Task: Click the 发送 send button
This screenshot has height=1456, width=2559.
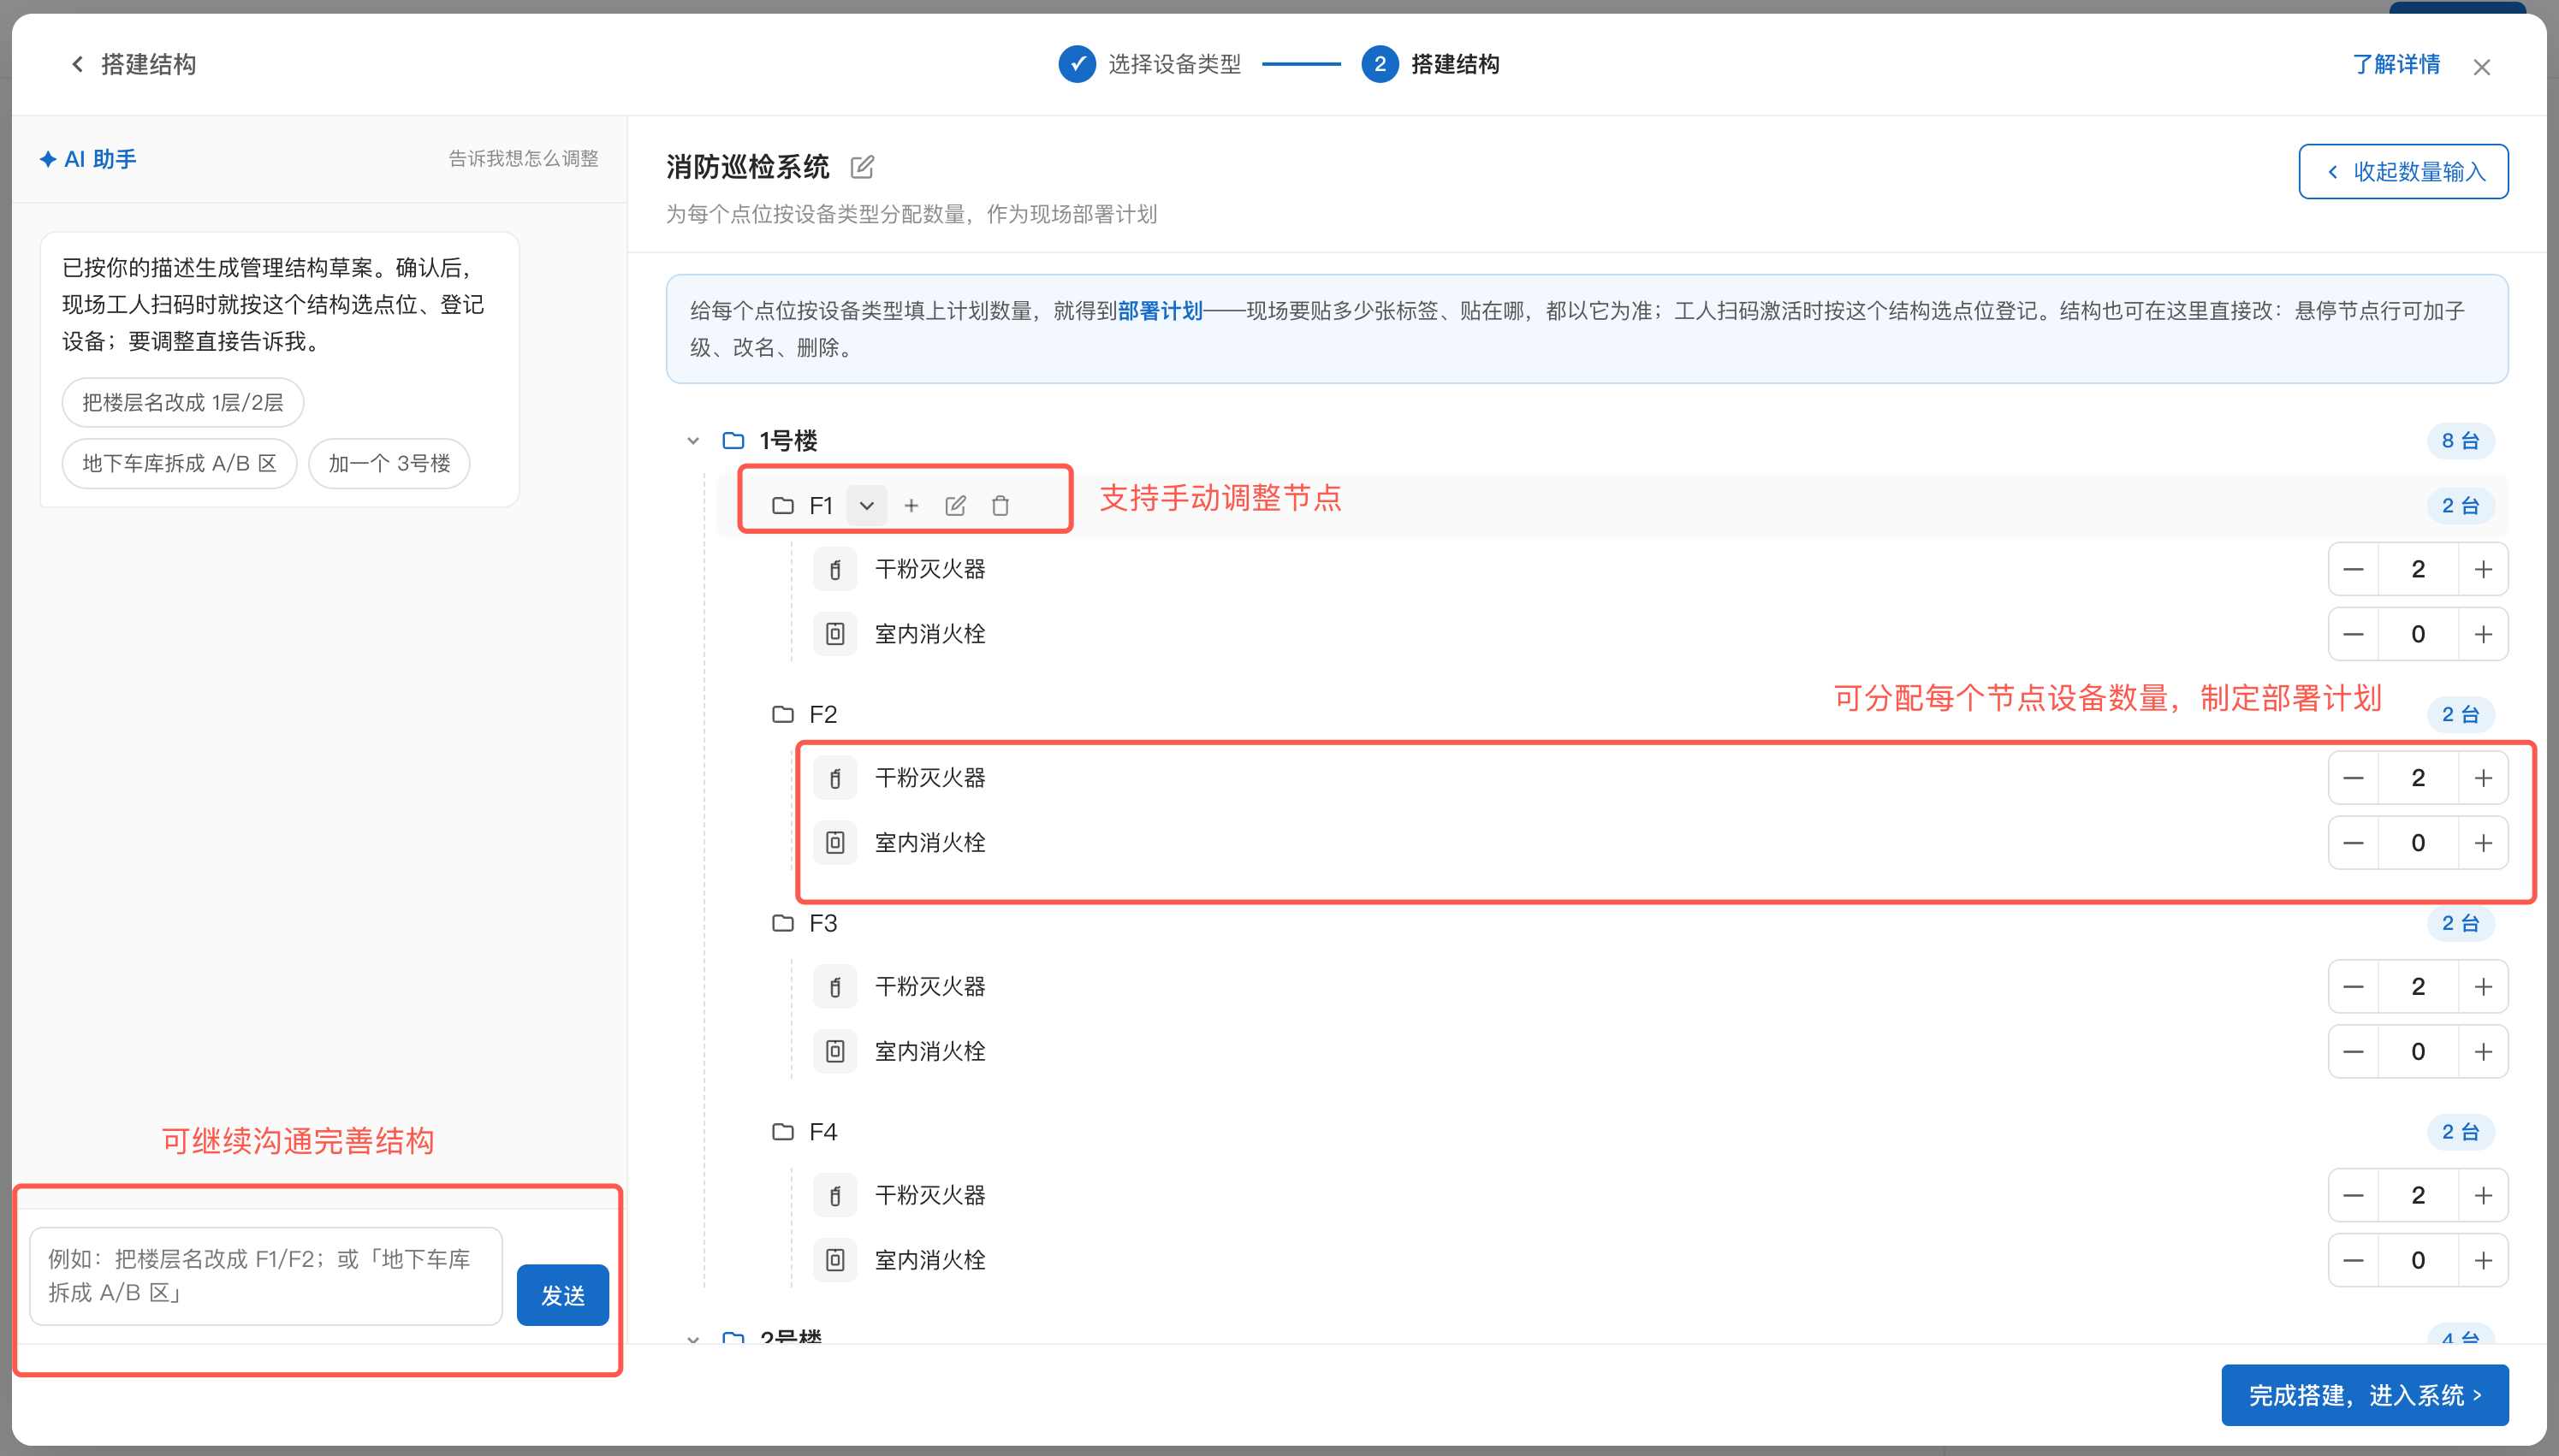Action: 562,1296
